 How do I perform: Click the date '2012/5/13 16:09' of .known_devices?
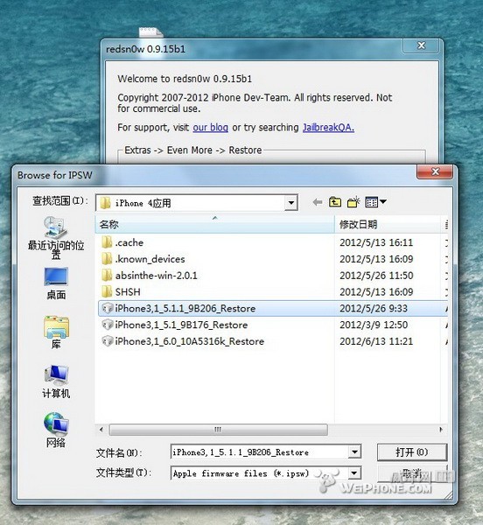(376, 259)
